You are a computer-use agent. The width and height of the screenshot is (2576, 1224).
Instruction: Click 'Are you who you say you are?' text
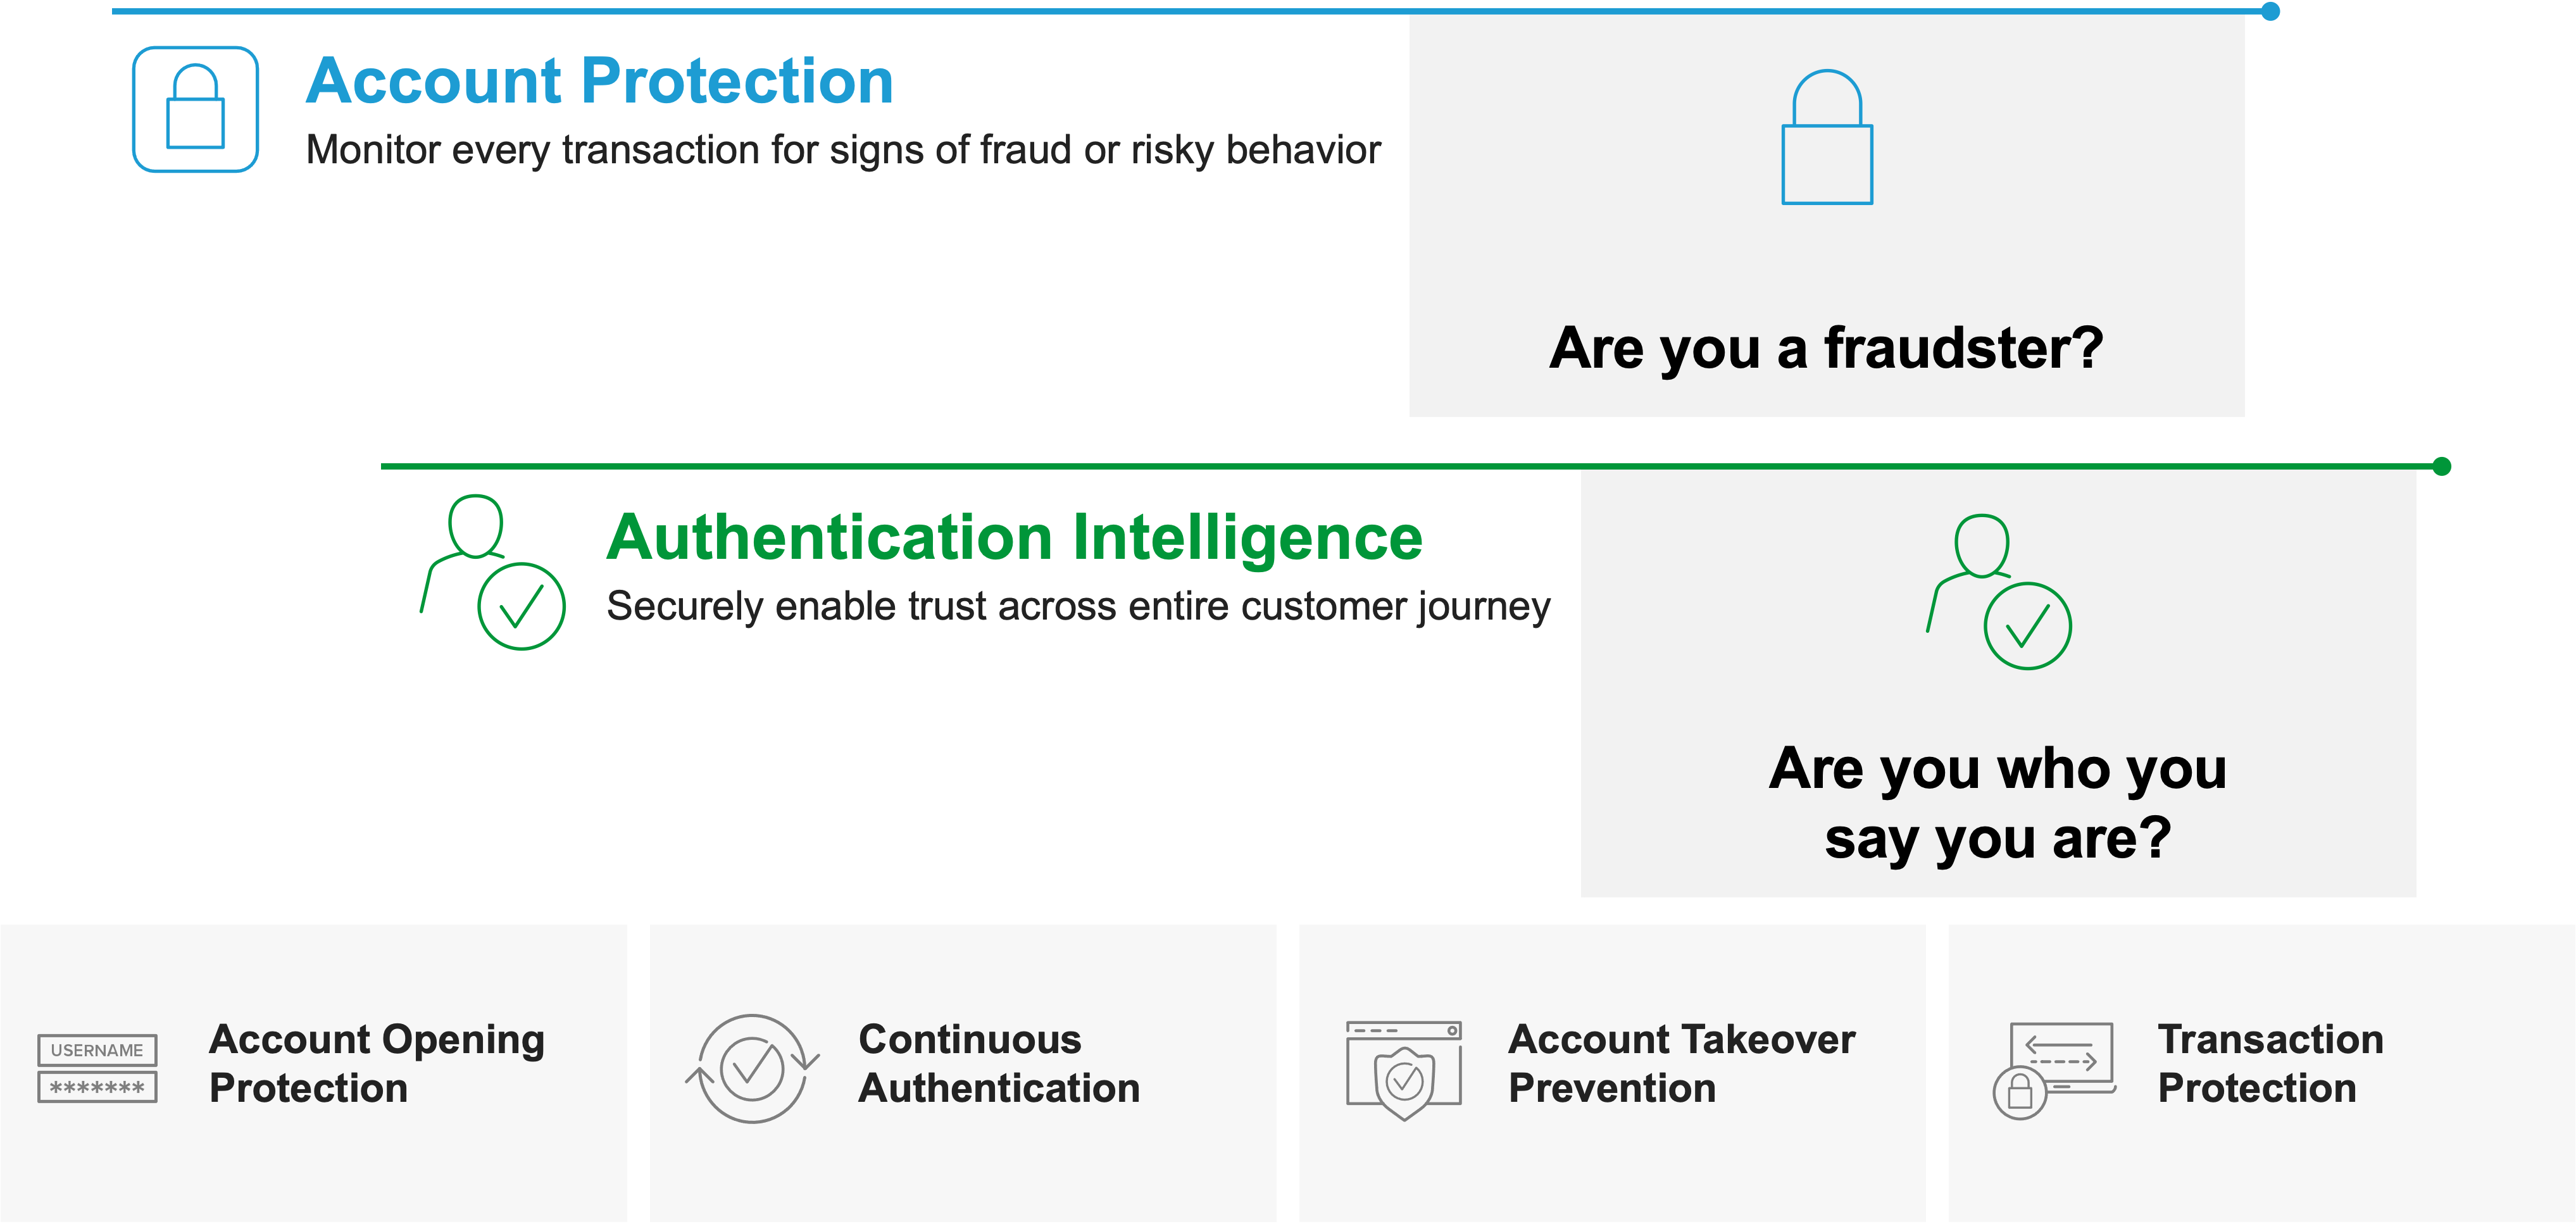click(x=1998, y=804)
